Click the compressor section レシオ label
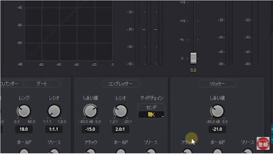This screenshot has width=273, height=154. 120,98
